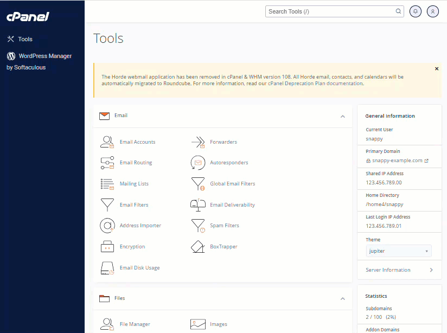Dismiss the Horde webmail notice
This screenshot has height=333, width=447.
pos(437,68)
